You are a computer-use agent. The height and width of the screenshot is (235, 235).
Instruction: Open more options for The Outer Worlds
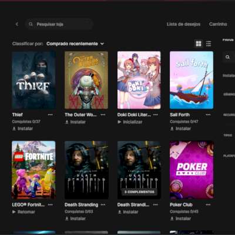[103, 115]
